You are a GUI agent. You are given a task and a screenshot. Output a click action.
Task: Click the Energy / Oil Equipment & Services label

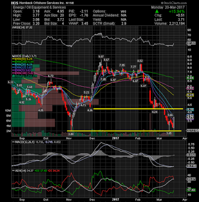point(39,8)
